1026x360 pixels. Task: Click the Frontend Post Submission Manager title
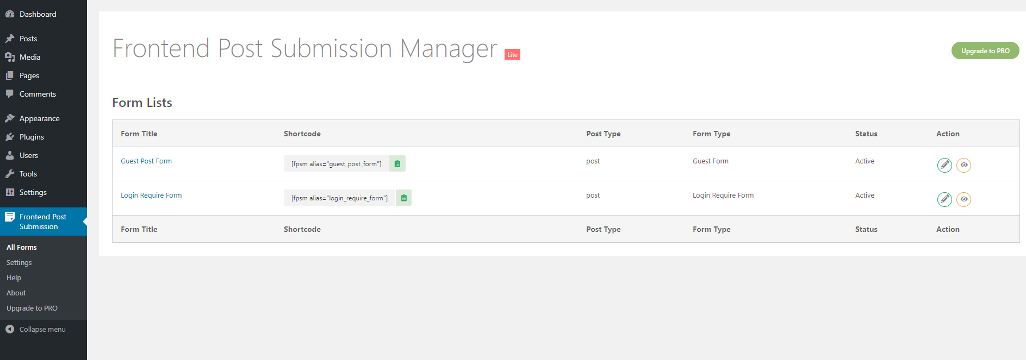point(304,48)
